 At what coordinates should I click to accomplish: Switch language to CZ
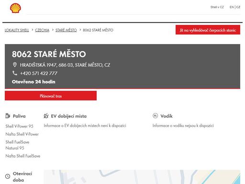point(238,7)
